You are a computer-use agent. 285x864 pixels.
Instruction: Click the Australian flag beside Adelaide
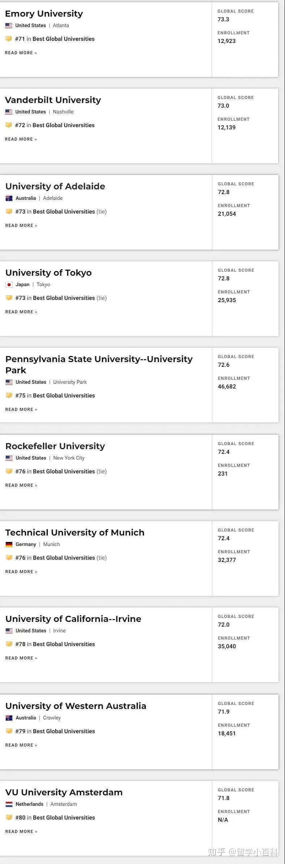pos(9,198)
